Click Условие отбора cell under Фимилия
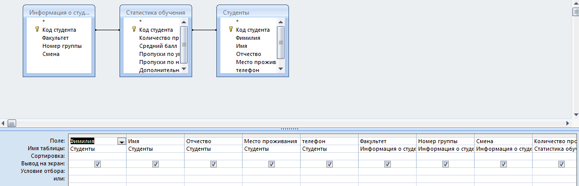Screen dimensions: 579x186 pos(97,171)
